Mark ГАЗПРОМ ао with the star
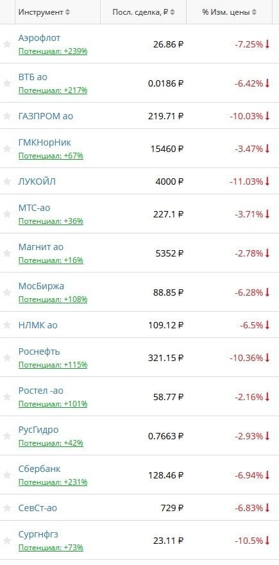This screenshot has width=279, height=565. click(x=7, y=116)
